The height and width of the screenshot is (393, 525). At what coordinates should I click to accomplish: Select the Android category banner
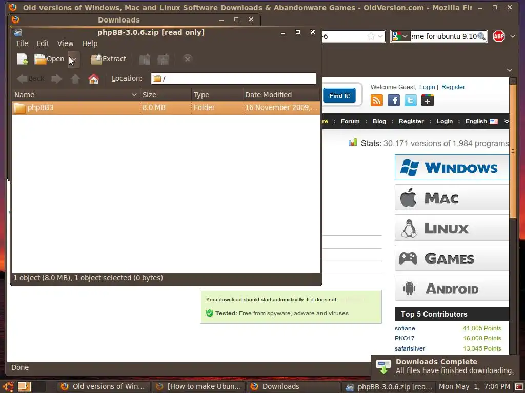(x=452, y=288)
